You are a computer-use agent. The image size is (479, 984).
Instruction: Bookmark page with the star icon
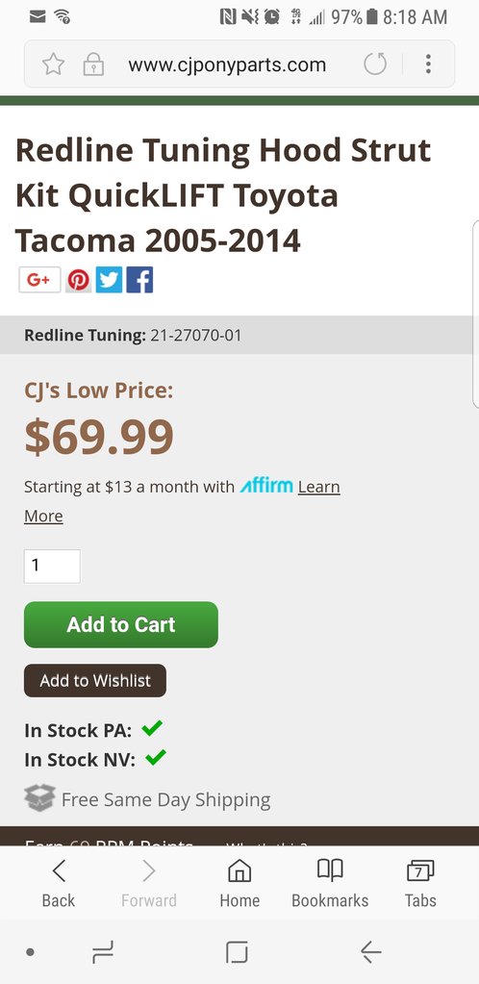point(53,64)
